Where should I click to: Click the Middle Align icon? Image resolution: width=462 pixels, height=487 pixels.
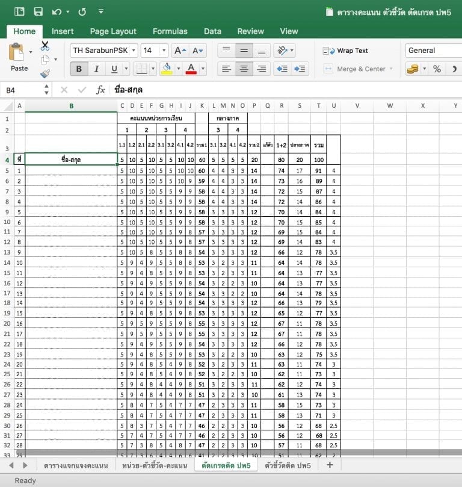(x=244, y=51)
